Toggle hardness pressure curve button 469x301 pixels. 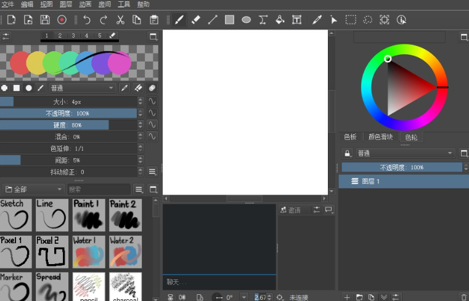click(152, 125)
